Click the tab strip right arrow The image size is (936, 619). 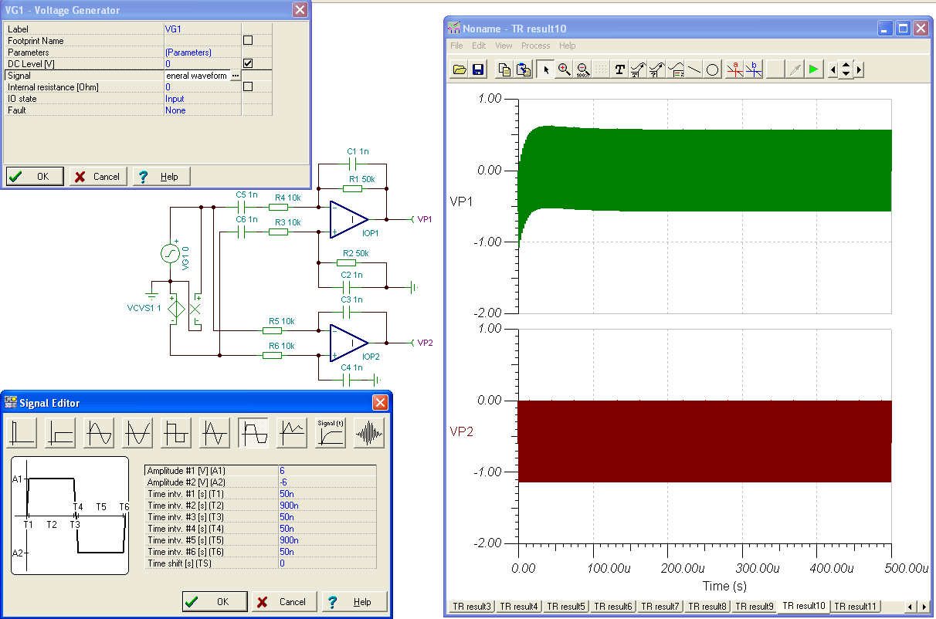pos(923,607)
